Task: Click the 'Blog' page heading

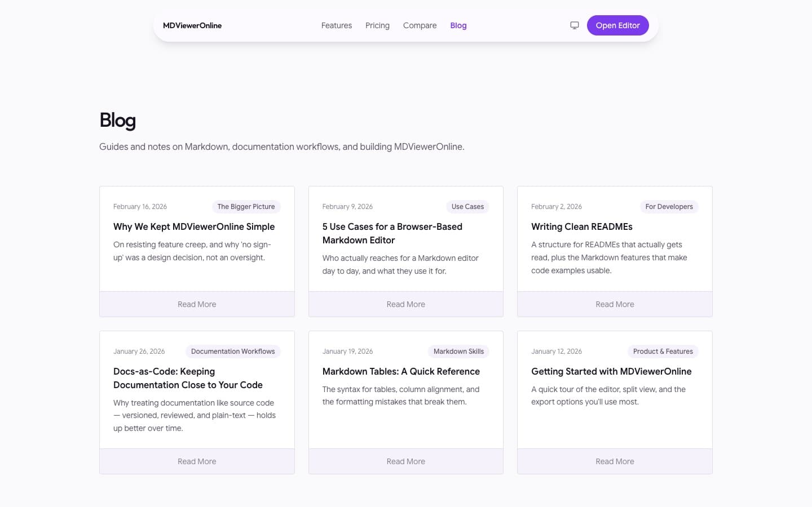Action: click(117, 121)
